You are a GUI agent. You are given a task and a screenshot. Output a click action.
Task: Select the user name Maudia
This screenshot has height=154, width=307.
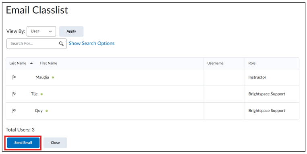(42, 77)
